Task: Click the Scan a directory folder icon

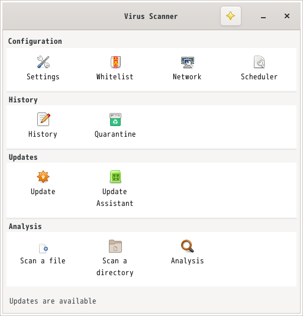Action: tap(115, 246)
